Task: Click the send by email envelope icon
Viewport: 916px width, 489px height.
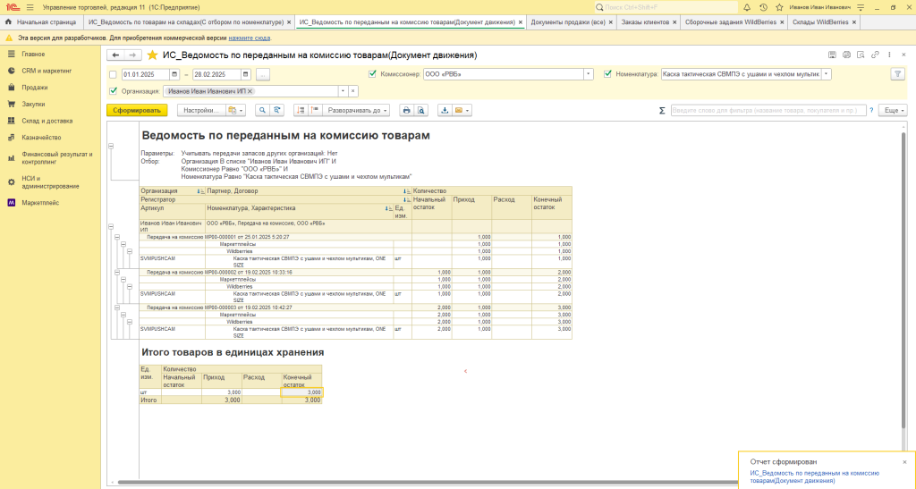Action: [x=459, y=110]
